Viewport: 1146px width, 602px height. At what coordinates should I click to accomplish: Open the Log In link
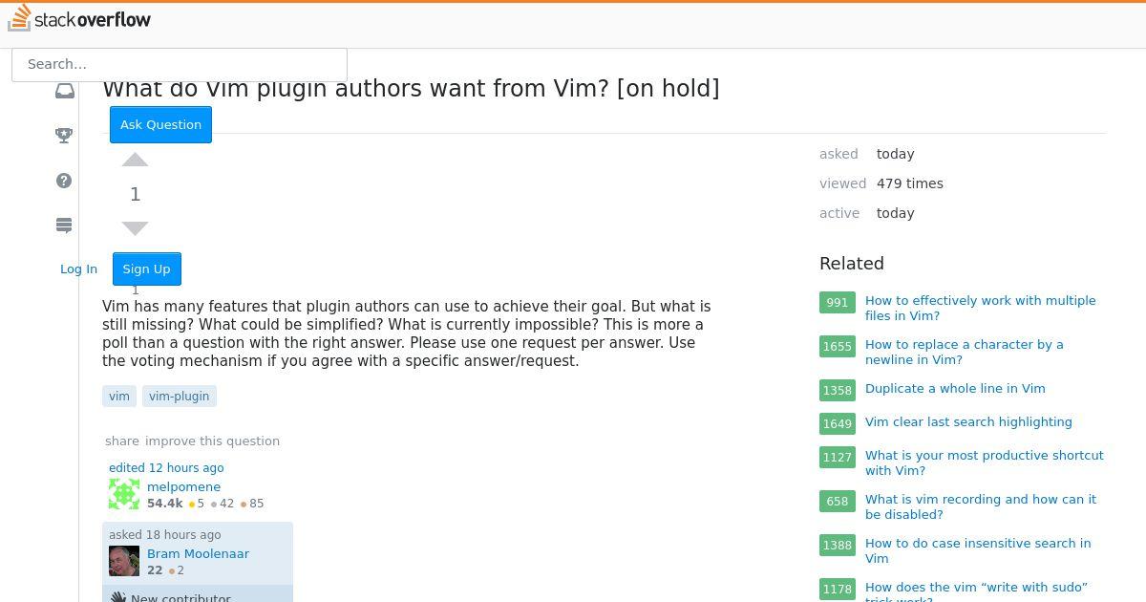pos(78,269)
